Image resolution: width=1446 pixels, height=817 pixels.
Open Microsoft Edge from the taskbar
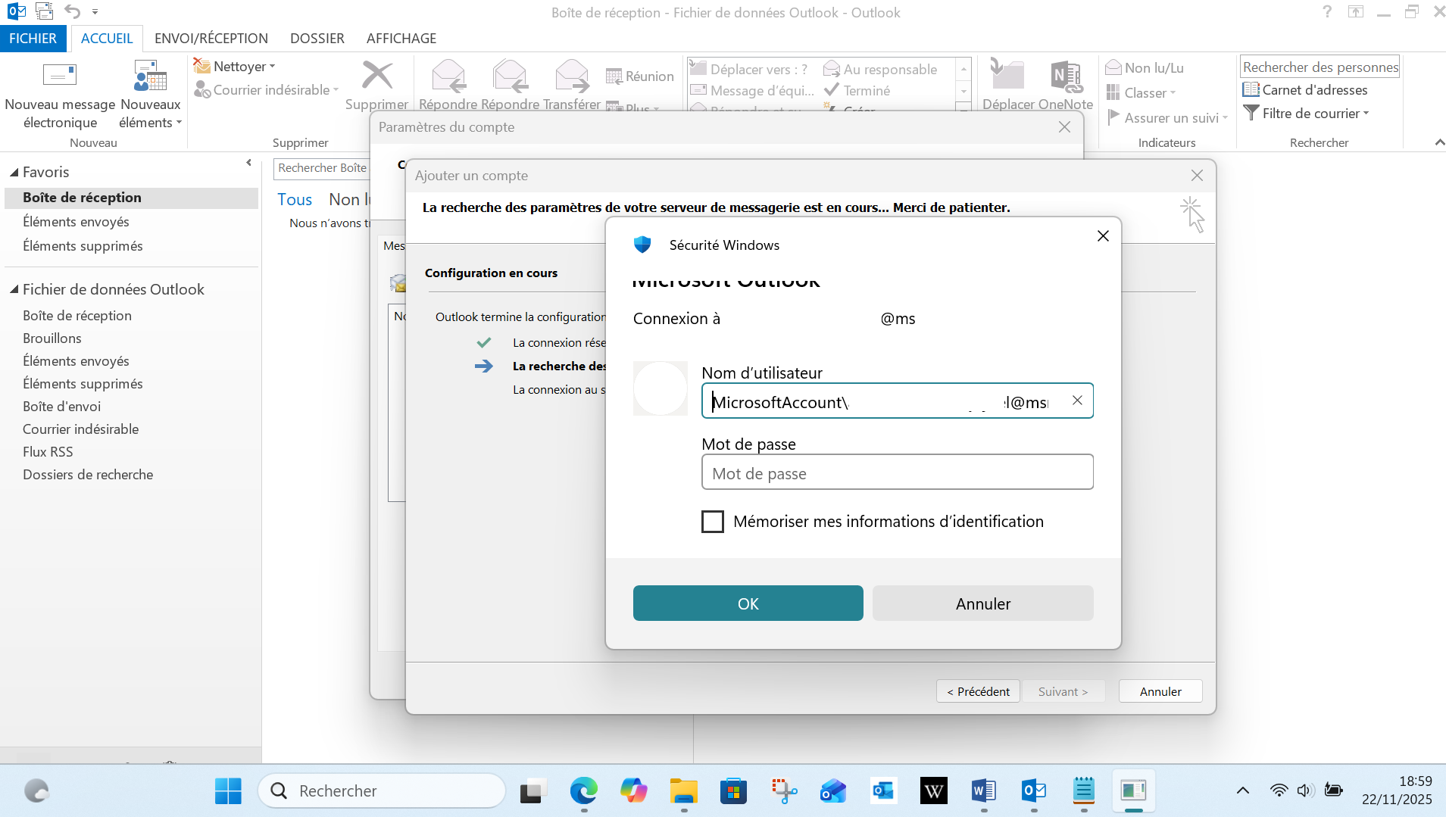[x=583, y=791]
